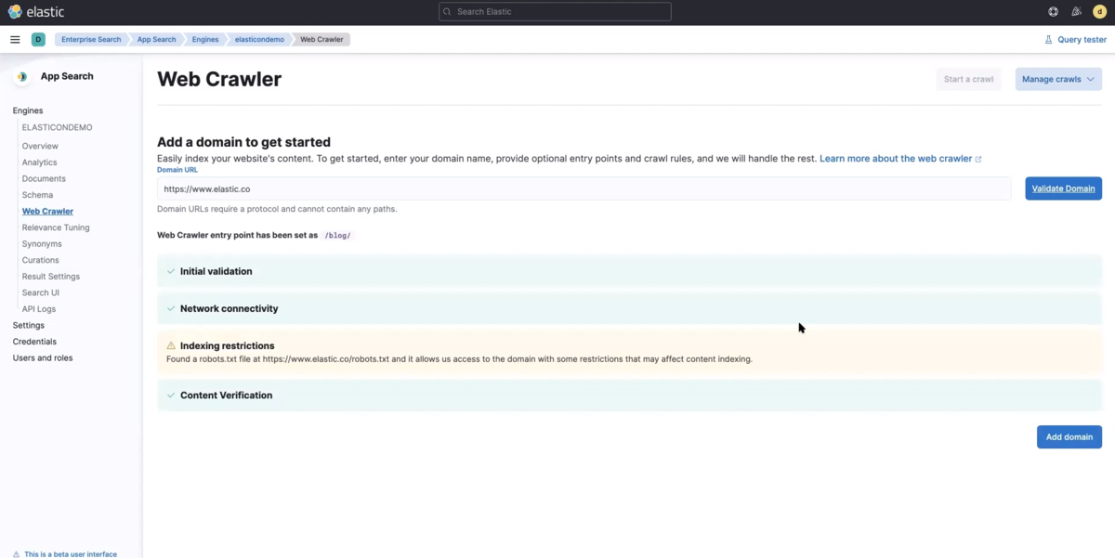Click the Network connectivity checkmark icon
1115x558 pixels.
tap(171, 308)
